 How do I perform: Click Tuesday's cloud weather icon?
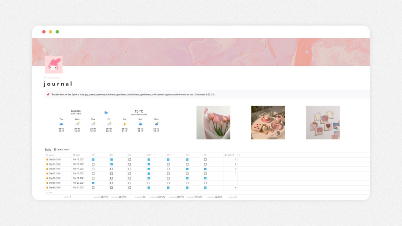pos(61,124)
